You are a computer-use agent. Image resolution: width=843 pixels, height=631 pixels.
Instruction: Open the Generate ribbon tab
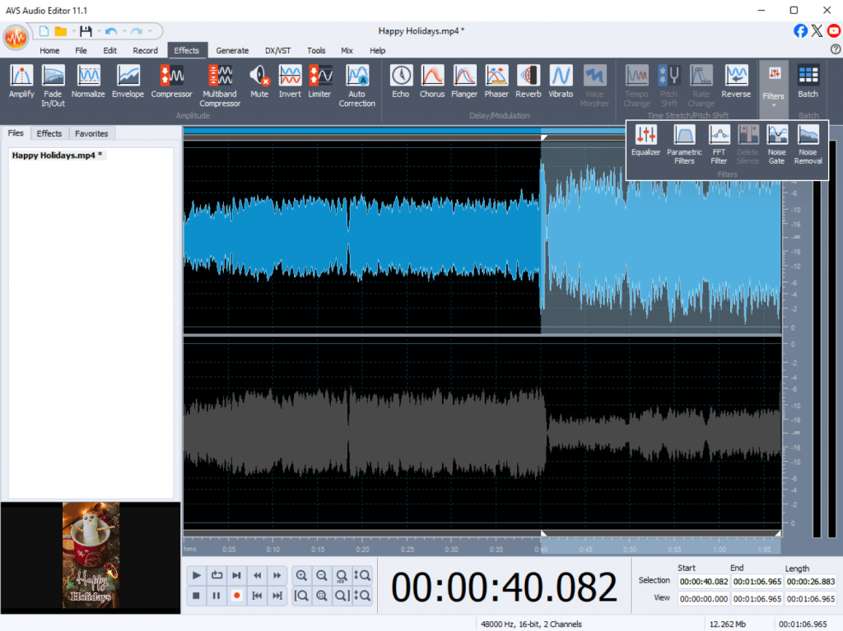(232, 50)
